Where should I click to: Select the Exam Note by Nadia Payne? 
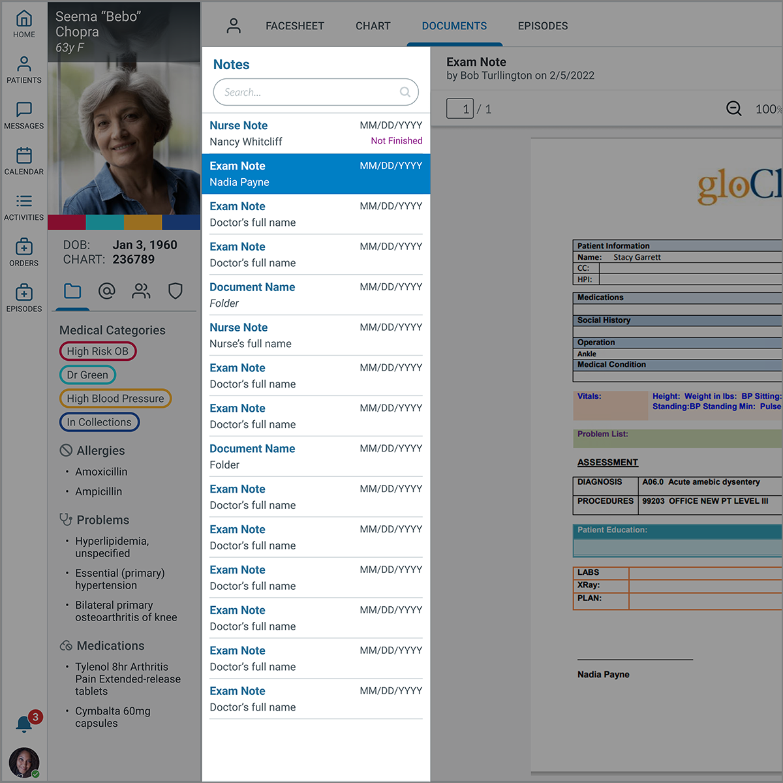pos(316,174)
